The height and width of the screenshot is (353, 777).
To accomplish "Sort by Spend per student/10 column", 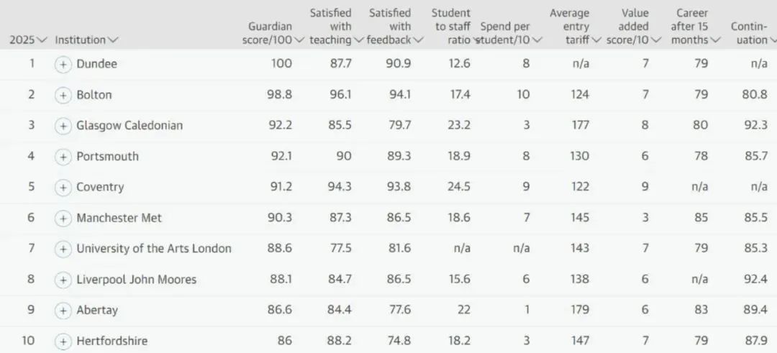I will pyautogui.click(x=509, y=33).
